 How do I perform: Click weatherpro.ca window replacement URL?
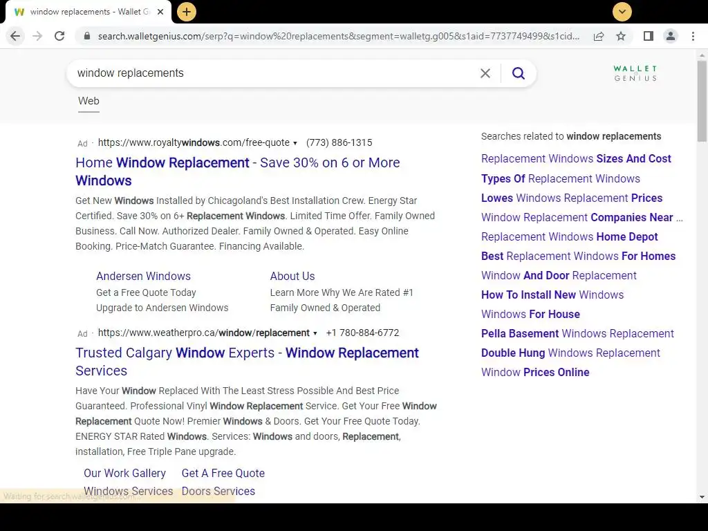204,333
